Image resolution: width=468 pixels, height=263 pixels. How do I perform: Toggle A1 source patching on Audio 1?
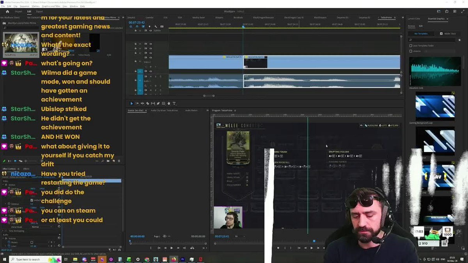(x=140, y=81)
